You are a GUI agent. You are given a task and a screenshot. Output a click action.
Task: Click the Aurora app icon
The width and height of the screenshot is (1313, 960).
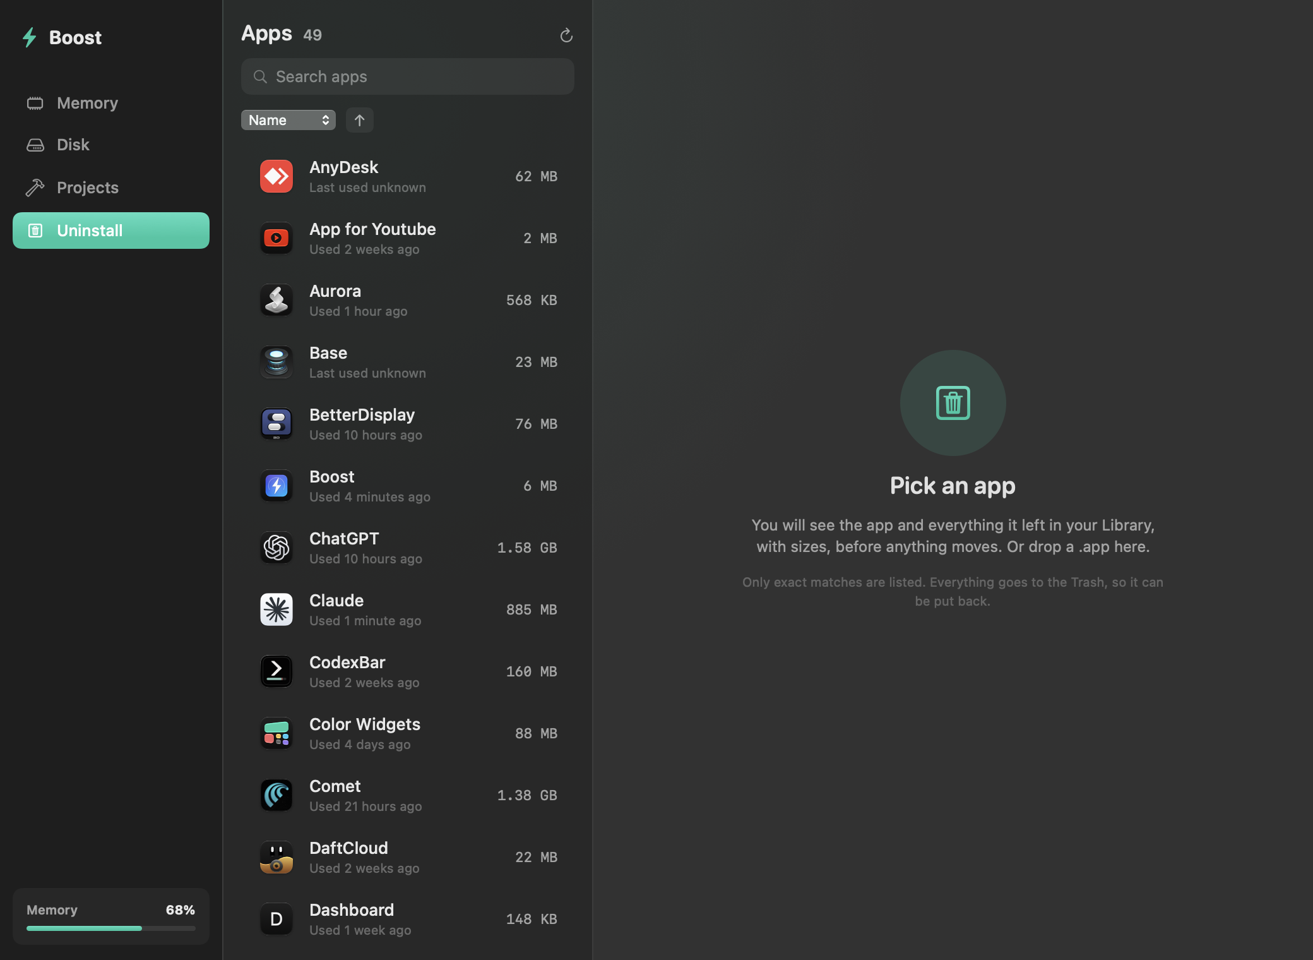[x=276, y=300]
